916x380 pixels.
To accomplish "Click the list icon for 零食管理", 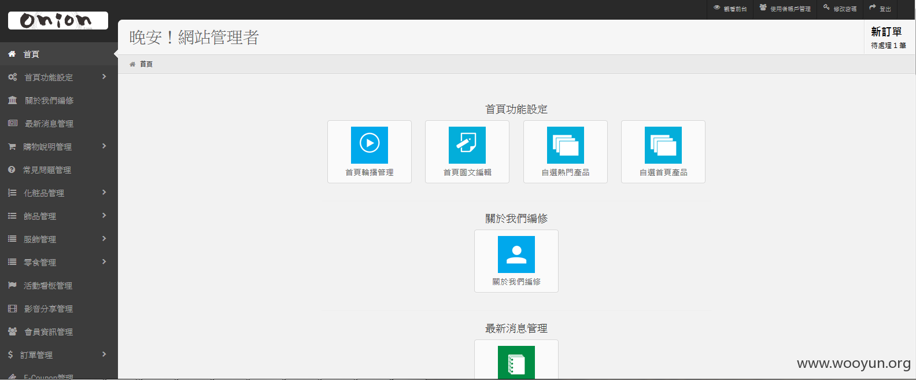I will click(12, 262).
